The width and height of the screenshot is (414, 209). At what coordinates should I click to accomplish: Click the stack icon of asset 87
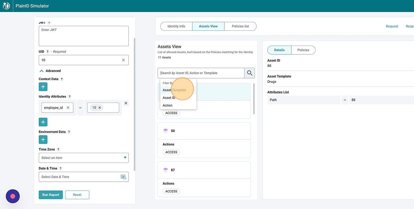(x=166, y=170)
